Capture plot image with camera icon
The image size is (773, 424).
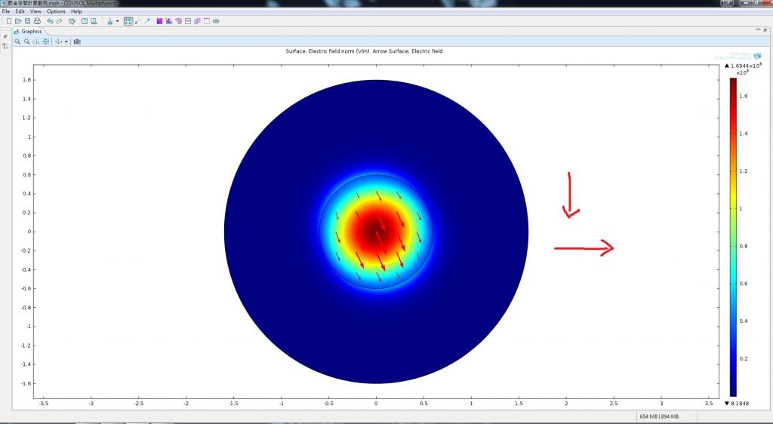(77, 41)
